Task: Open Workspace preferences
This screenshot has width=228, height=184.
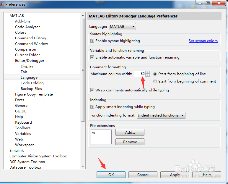Action: click(25, 145)
